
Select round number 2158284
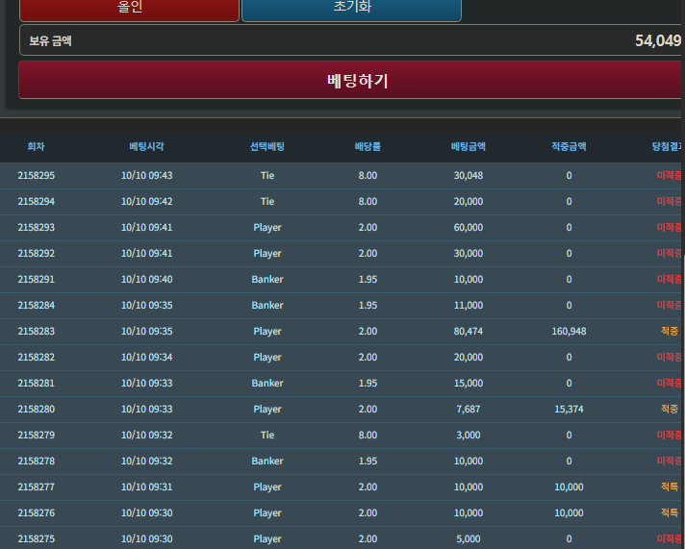37,306
